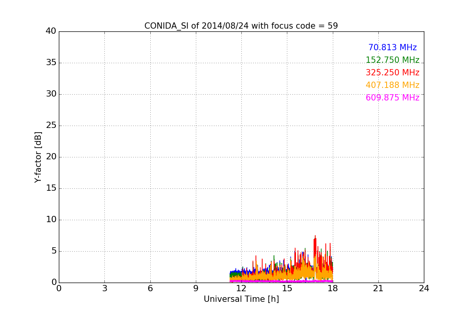Click the y-axis tick label 10
Screen dimensions: 471x314
[51, 220]
